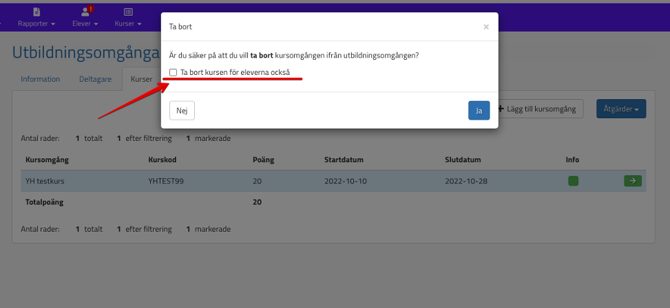The width and height of the screenshot is (670, 308).
Task: Switch to the Information tab
Action: tap(40, 79)
